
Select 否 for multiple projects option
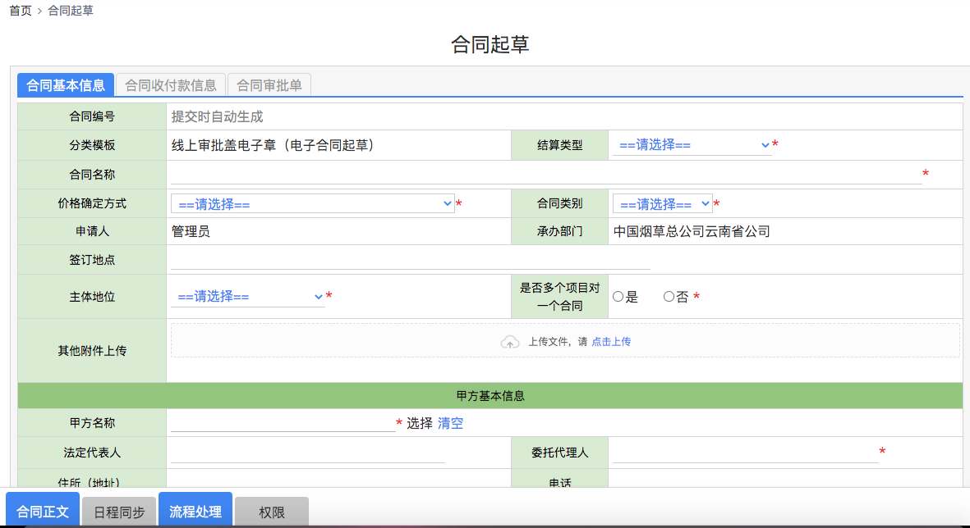tap(669, 298)
